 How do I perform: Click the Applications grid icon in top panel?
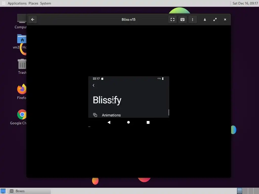tap(4, 3)
